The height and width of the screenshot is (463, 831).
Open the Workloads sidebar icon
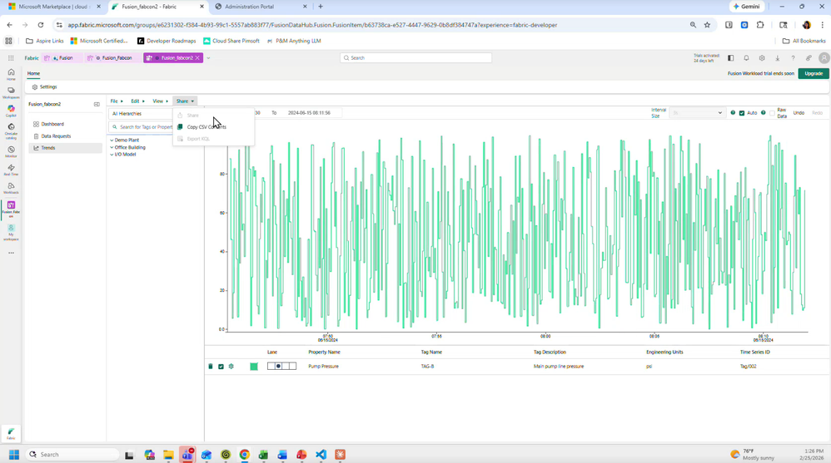tap(11, 188)
